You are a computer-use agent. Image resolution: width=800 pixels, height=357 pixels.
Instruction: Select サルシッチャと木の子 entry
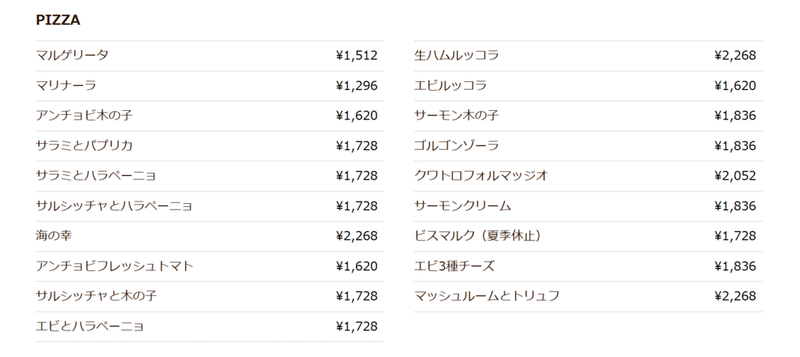click(x=96, y=296)
